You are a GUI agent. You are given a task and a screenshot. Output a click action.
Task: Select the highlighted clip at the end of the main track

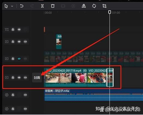click(110, 78)
